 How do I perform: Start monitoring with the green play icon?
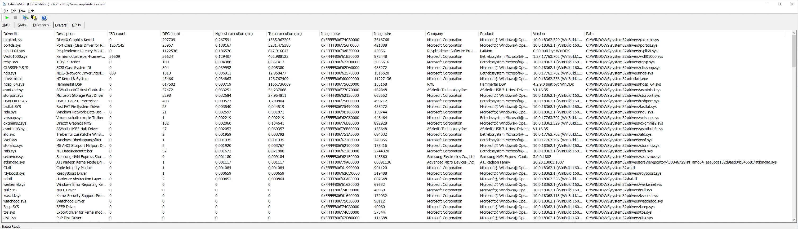coord(7,18)
